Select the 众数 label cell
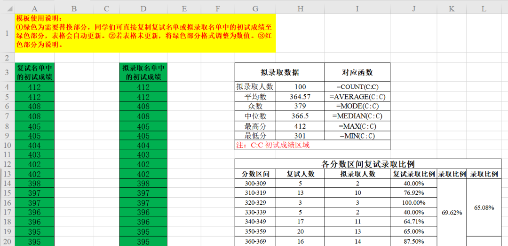The image size is (508, 246). [x=255, y=107]
